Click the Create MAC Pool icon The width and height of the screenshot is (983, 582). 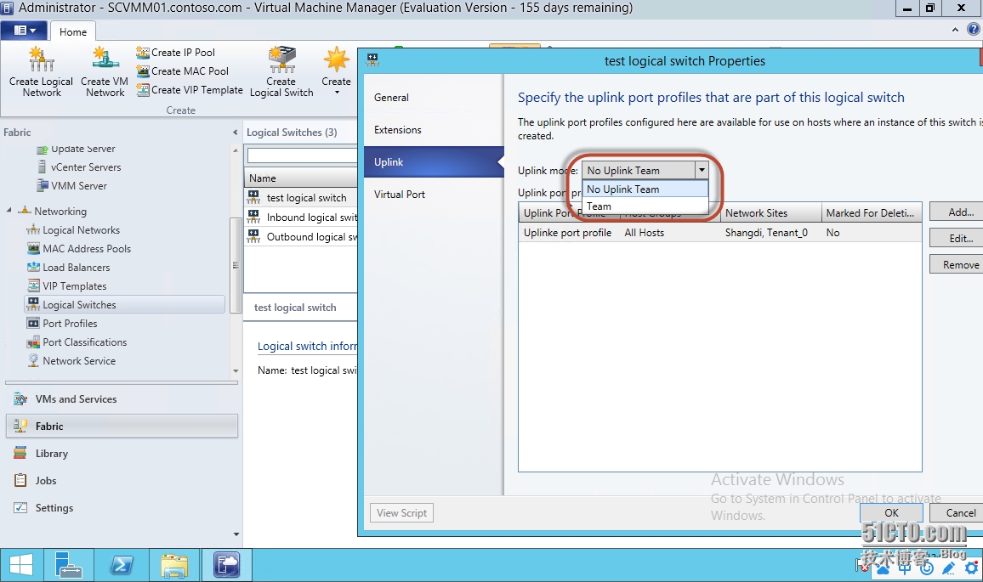pos(143,71)
